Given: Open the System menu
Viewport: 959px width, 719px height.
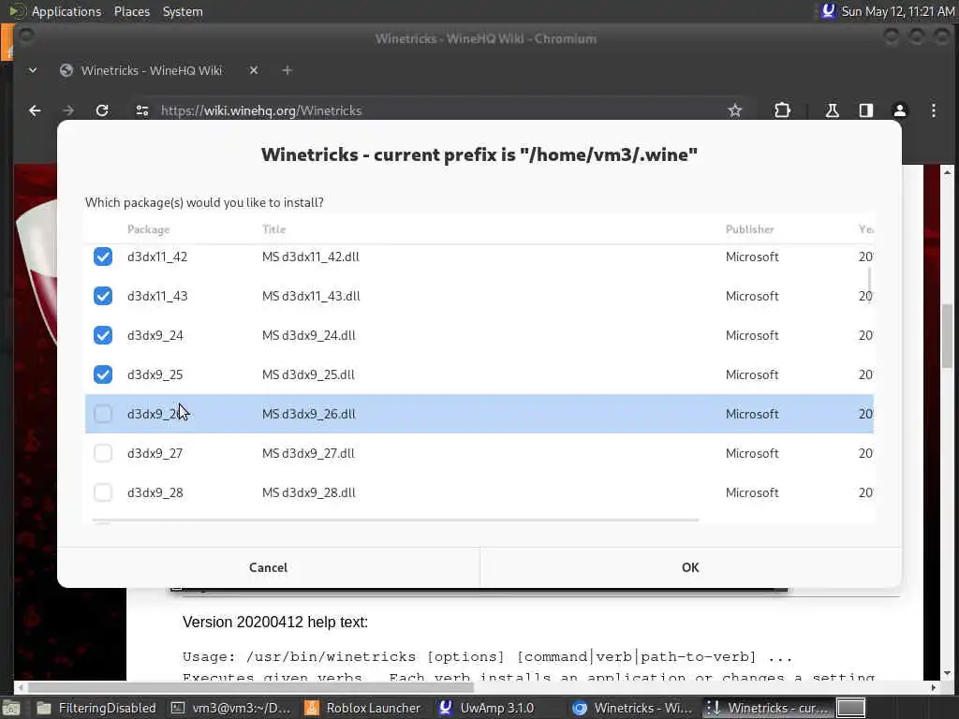Looking at the screenshot, I should pyautogui.click(x=183, y=11).
